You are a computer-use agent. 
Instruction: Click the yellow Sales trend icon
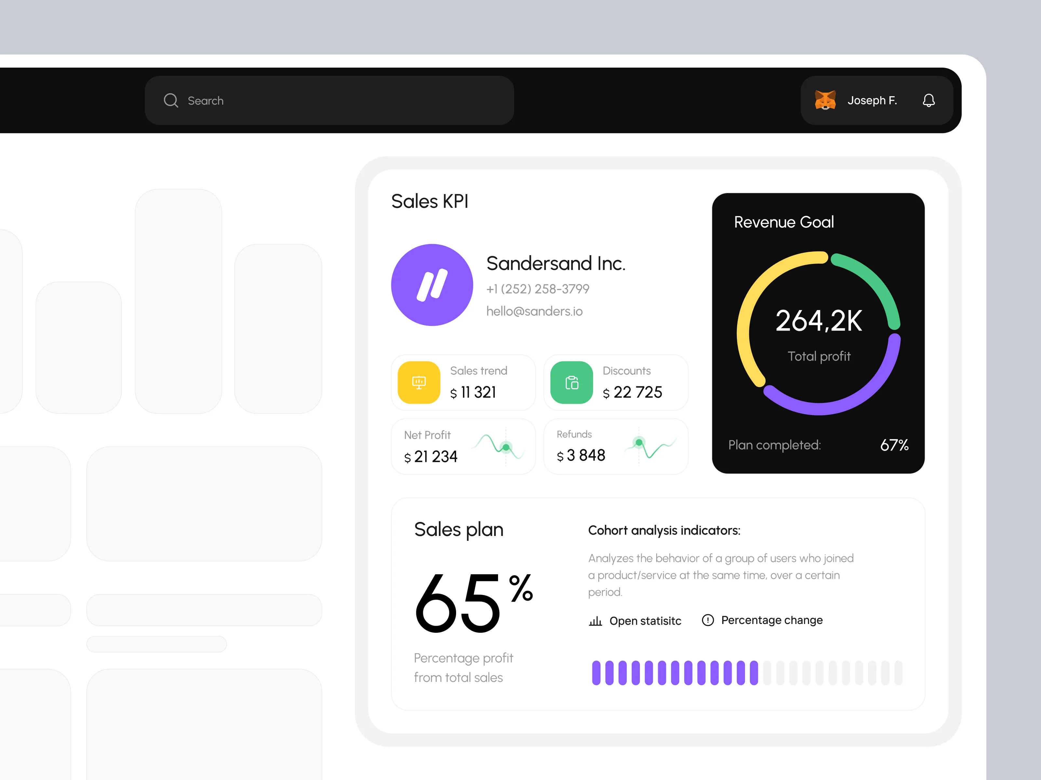coord(418,382)
